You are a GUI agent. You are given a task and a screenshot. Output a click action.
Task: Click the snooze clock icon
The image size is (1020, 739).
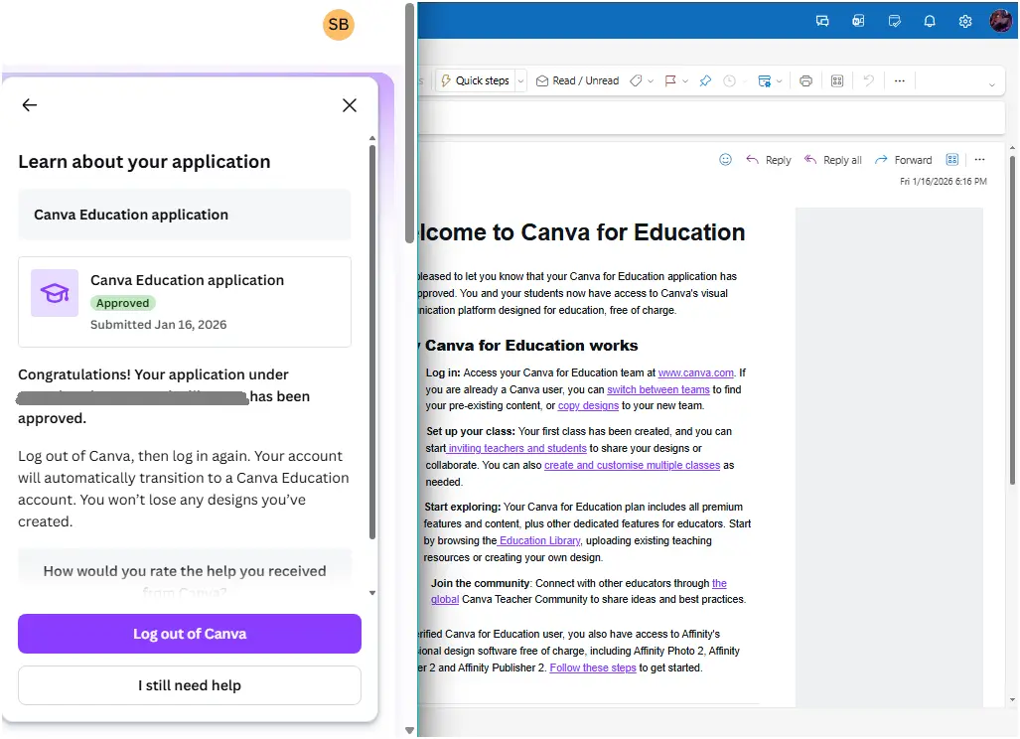point(730,80)
